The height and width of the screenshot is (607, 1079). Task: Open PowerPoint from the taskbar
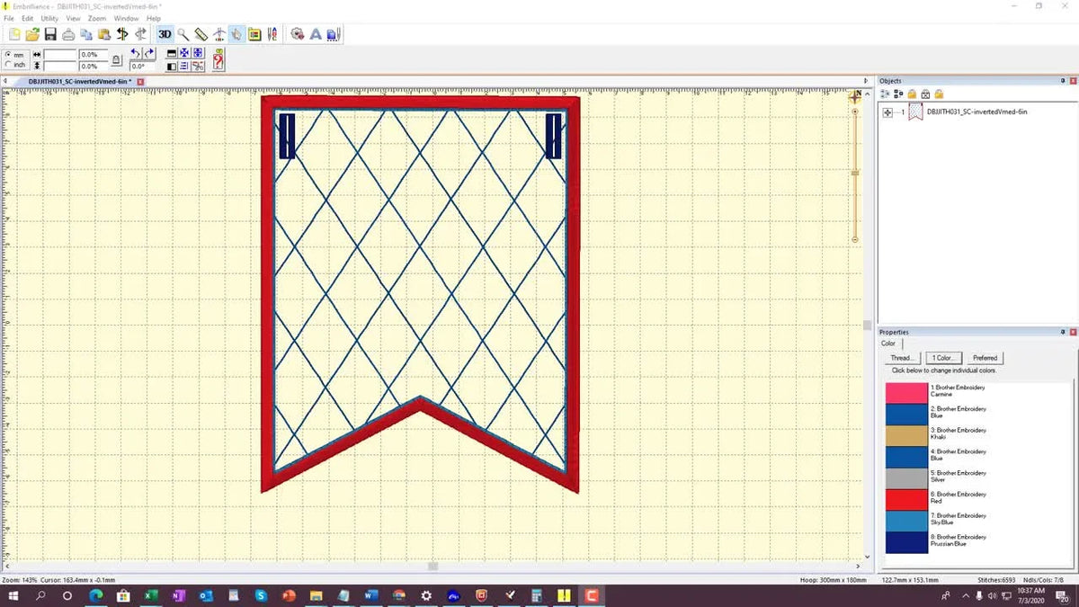coord(289,595)
